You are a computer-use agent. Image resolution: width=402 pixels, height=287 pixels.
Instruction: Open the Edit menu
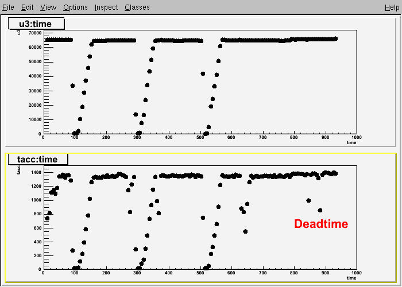(x=27, y=7)
